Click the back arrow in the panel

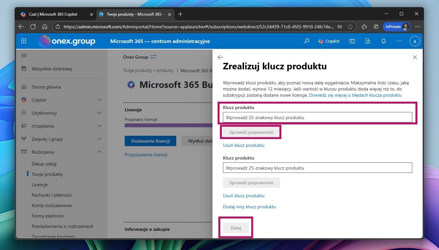(220, 57)
